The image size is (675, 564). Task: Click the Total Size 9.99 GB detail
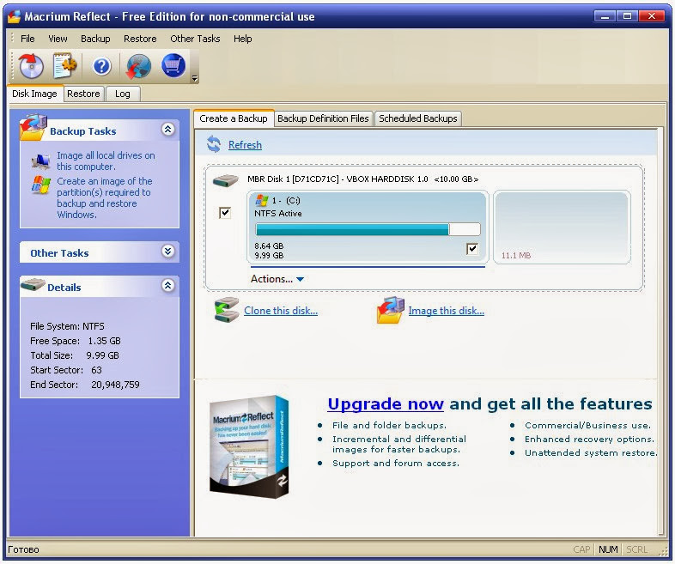pos(75,355)
